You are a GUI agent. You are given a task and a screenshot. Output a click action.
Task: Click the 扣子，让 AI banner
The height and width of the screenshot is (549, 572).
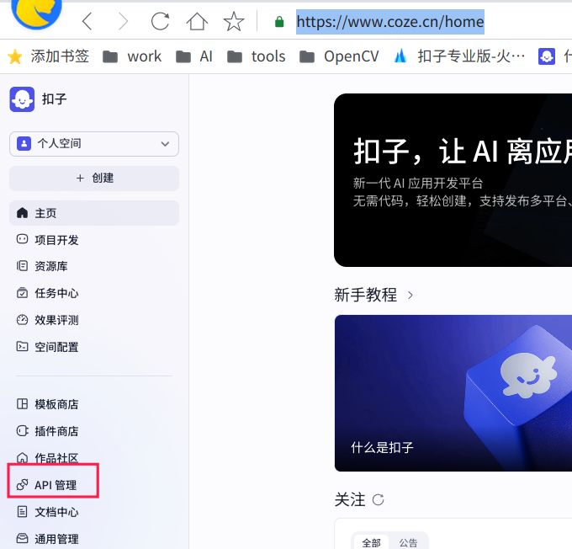(x=453, y=180)
